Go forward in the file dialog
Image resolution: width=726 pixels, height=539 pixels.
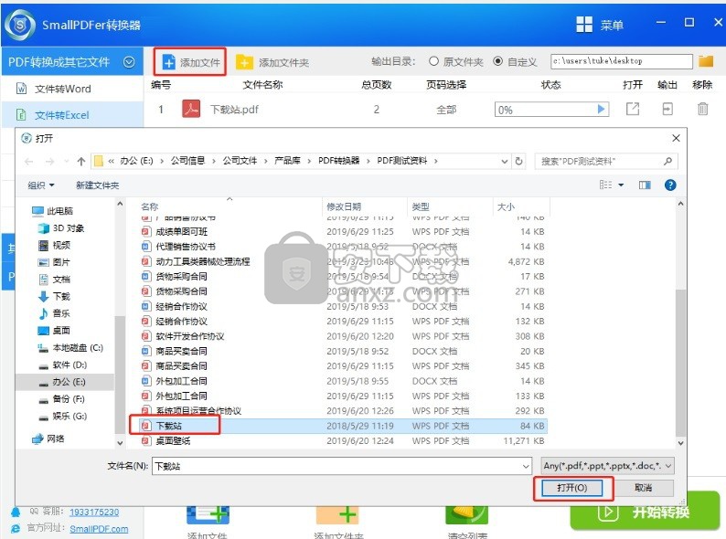point(49,161)
